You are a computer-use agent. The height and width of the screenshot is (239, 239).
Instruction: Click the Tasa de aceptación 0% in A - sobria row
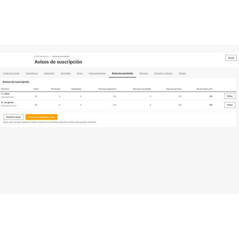coord(115,96)
